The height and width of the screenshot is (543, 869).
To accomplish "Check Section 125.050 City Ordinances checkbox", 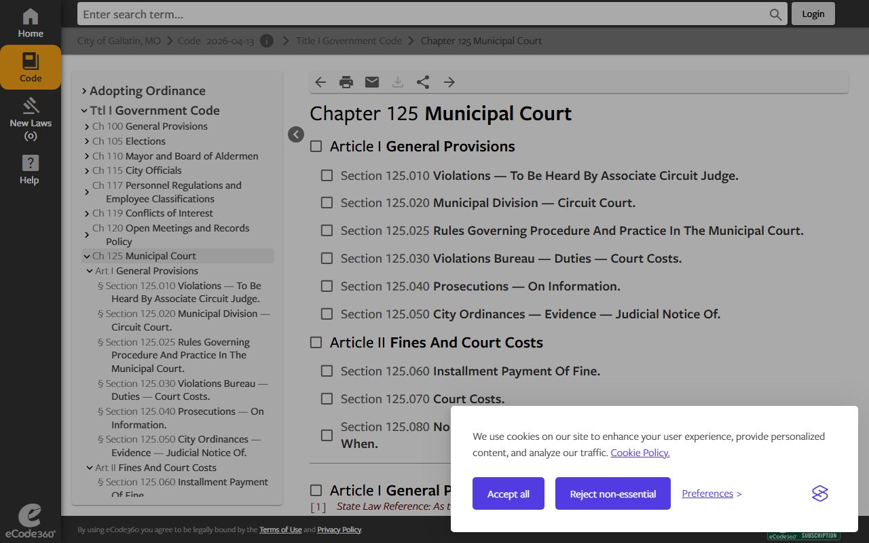I will (327, 314).
